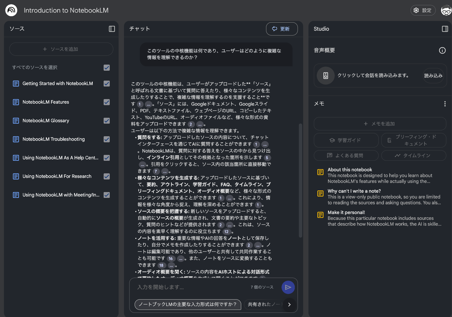Click the note icon of Why can't I write a note?
This screenshot has height=317, width=452.
(x=320, y=193)
